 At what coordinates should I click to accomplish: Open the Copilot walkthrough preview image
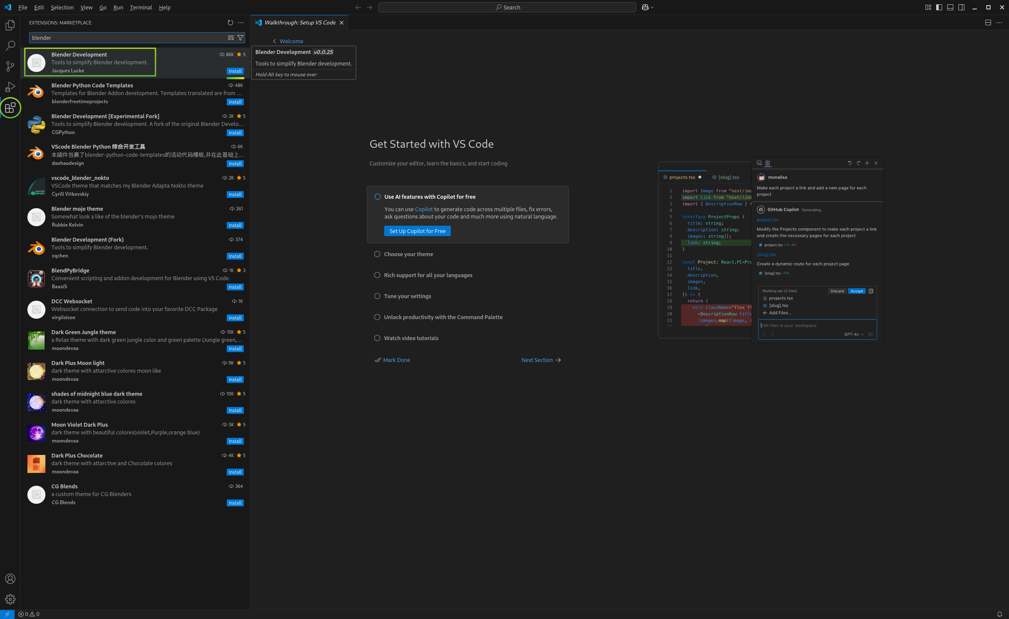click(770, 251)
